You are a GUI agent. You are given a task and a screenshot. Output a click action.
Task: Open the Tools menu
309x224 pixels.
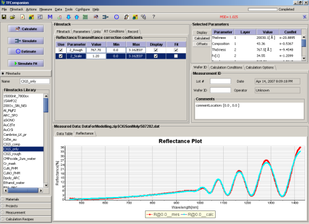pyautogui.click(x=69, y=9)
